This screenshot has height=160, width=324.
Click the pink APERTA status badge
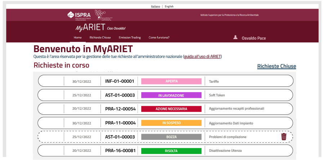tap(171, 81)
